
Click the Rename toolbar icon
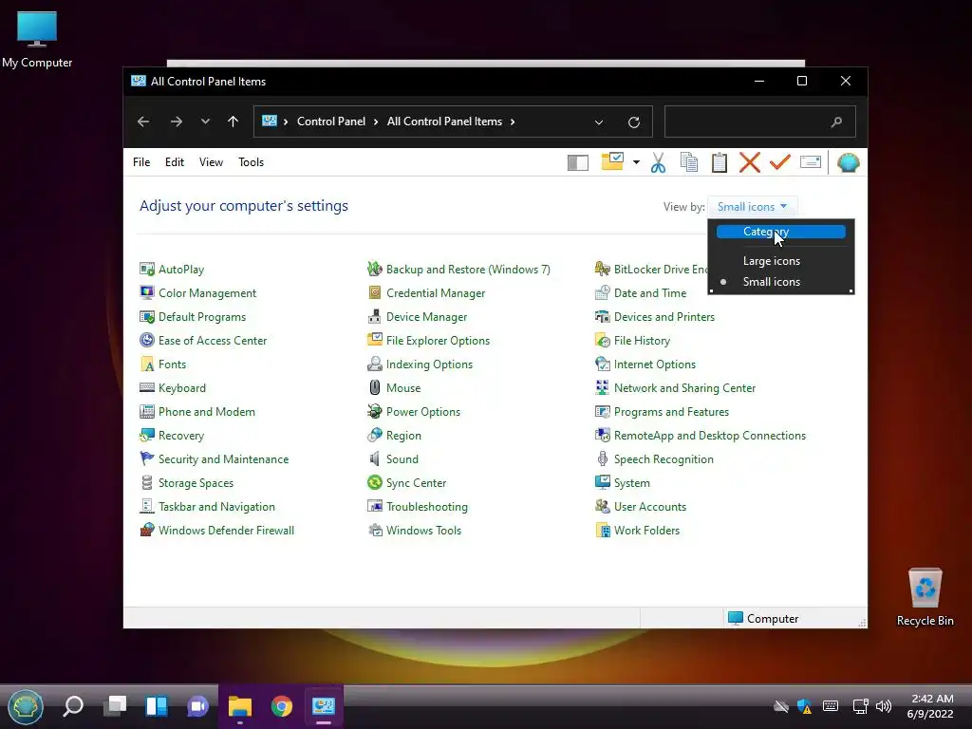click(x=811, y=161)
